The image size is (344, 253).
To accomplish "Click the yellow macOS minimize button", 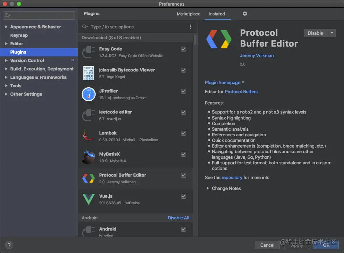I will pos(12,4).
